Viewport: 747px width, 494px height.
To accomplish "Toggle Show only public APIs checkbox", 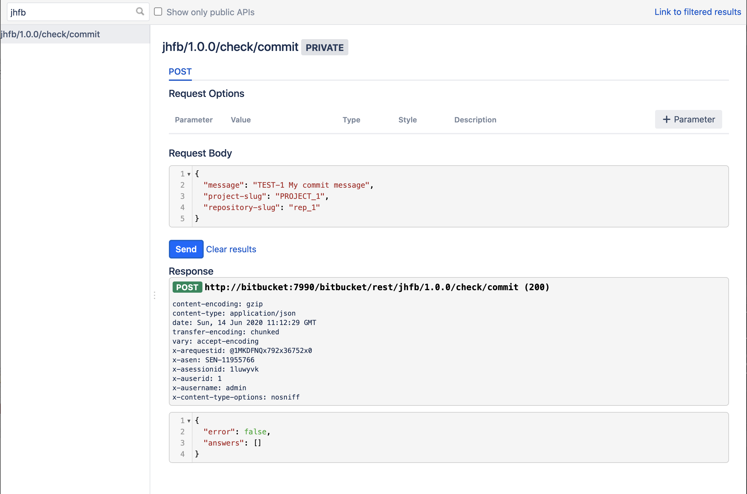I will (x=158, y=12).
